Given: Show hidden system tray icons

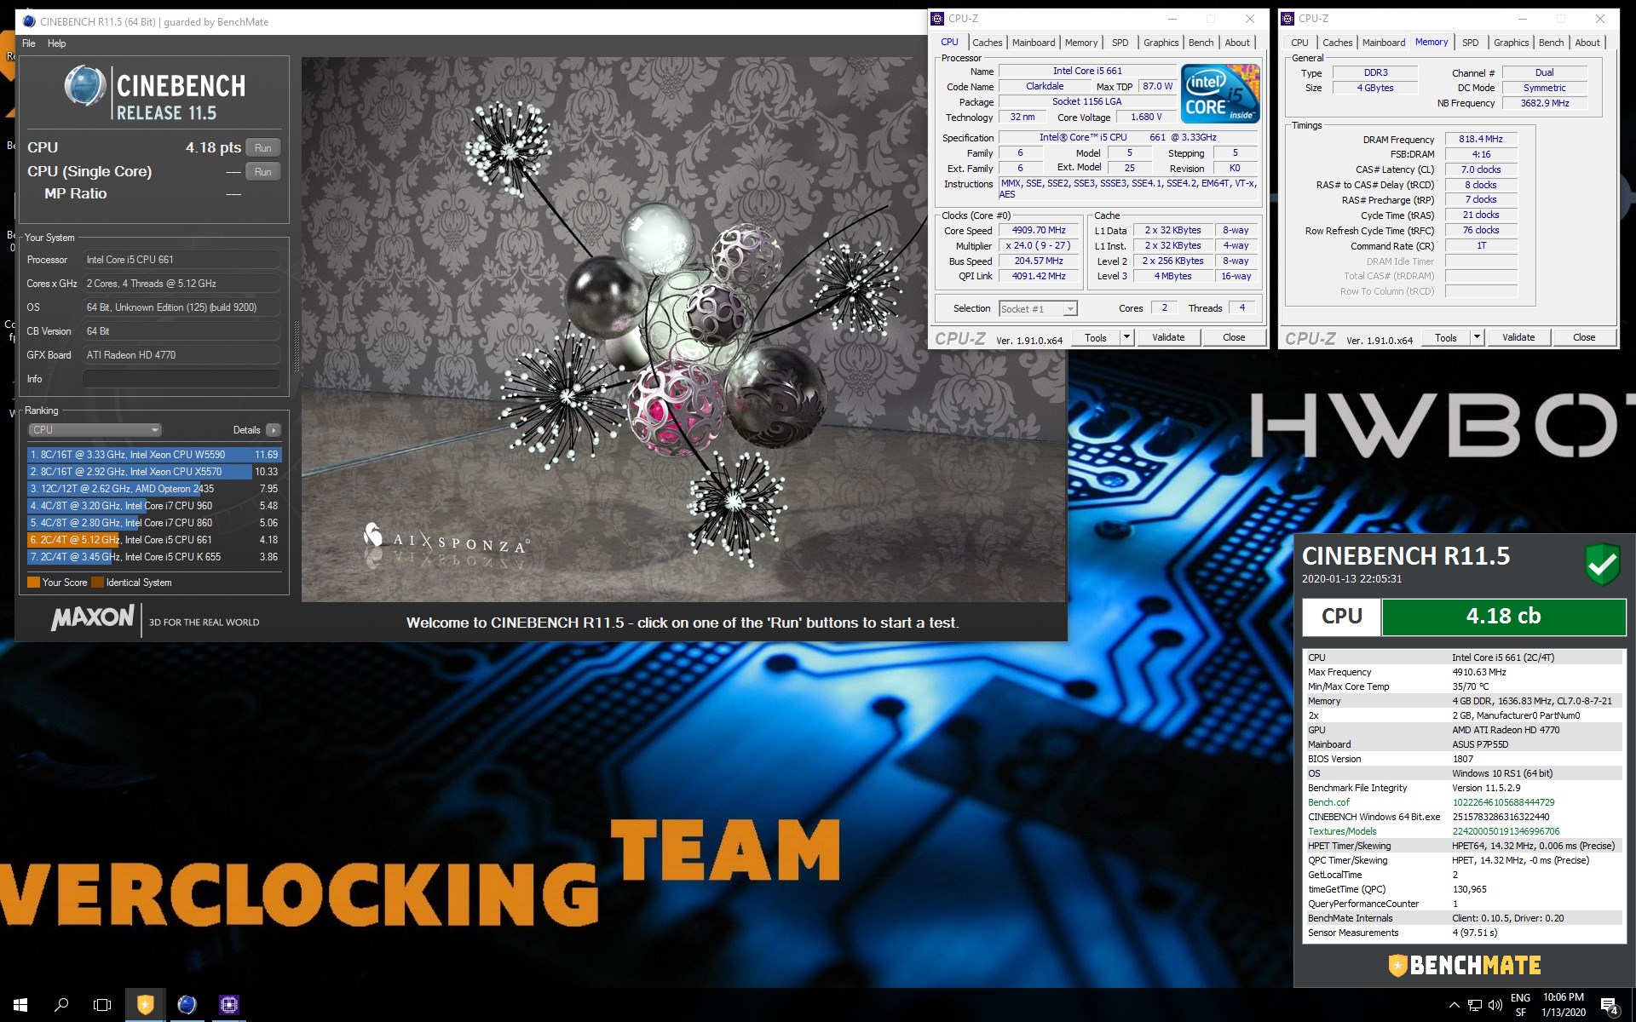Looking at the screenshot, I should (1454, 1005).
